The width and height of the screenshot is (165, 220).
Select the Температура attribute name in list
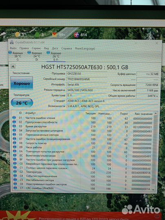tap(34, 172)
